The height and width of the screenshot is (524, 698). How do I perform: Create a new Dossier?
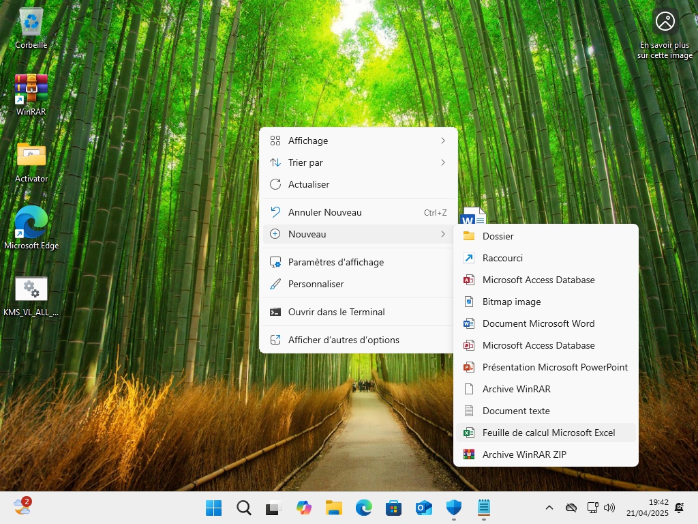[498, 236]
